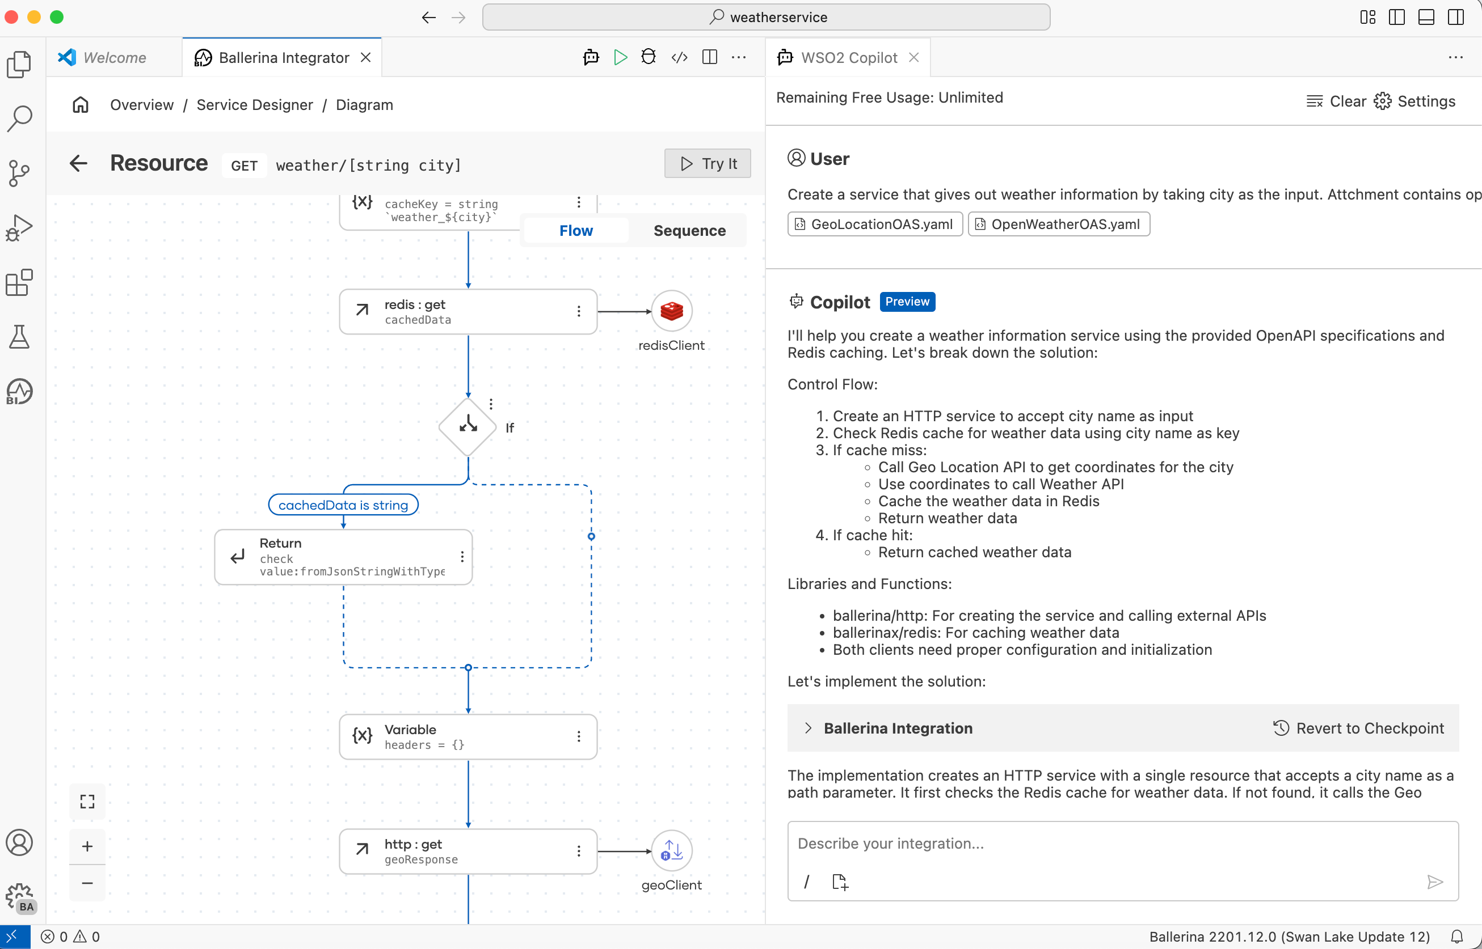
Task: Show source code with the angle brackets icon
Action: 679,57
